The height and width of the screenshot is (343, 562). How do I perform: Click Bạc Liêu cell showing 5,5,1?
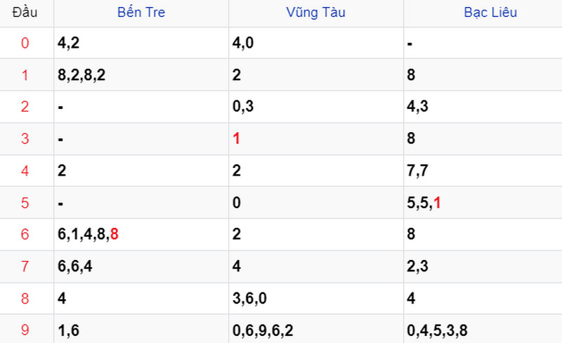[483, 202]
